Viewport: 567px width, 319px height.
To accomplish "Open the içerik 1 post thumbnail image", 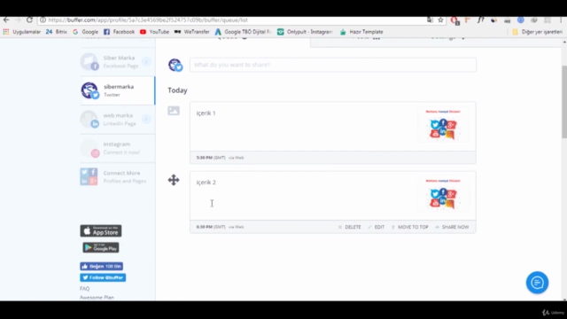I will (443, 125).
